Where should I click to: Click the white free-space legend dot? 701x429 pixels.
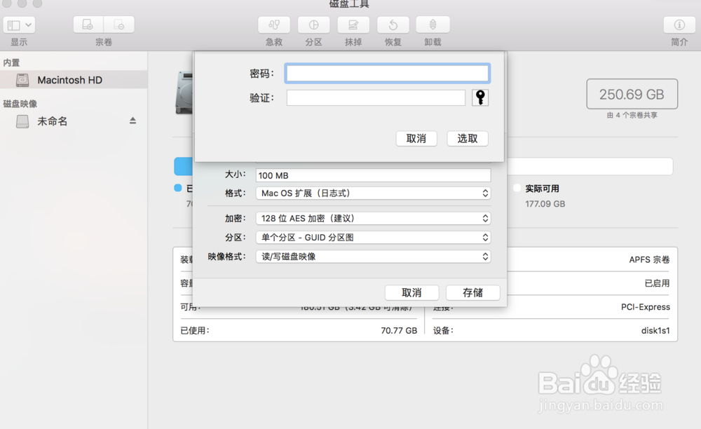coord(517,188)
